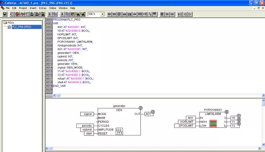Screen dimensions: 265x152
Task: Click line 'POROVNANI1: LIMITALARM;'
Action: coord(75,42)
